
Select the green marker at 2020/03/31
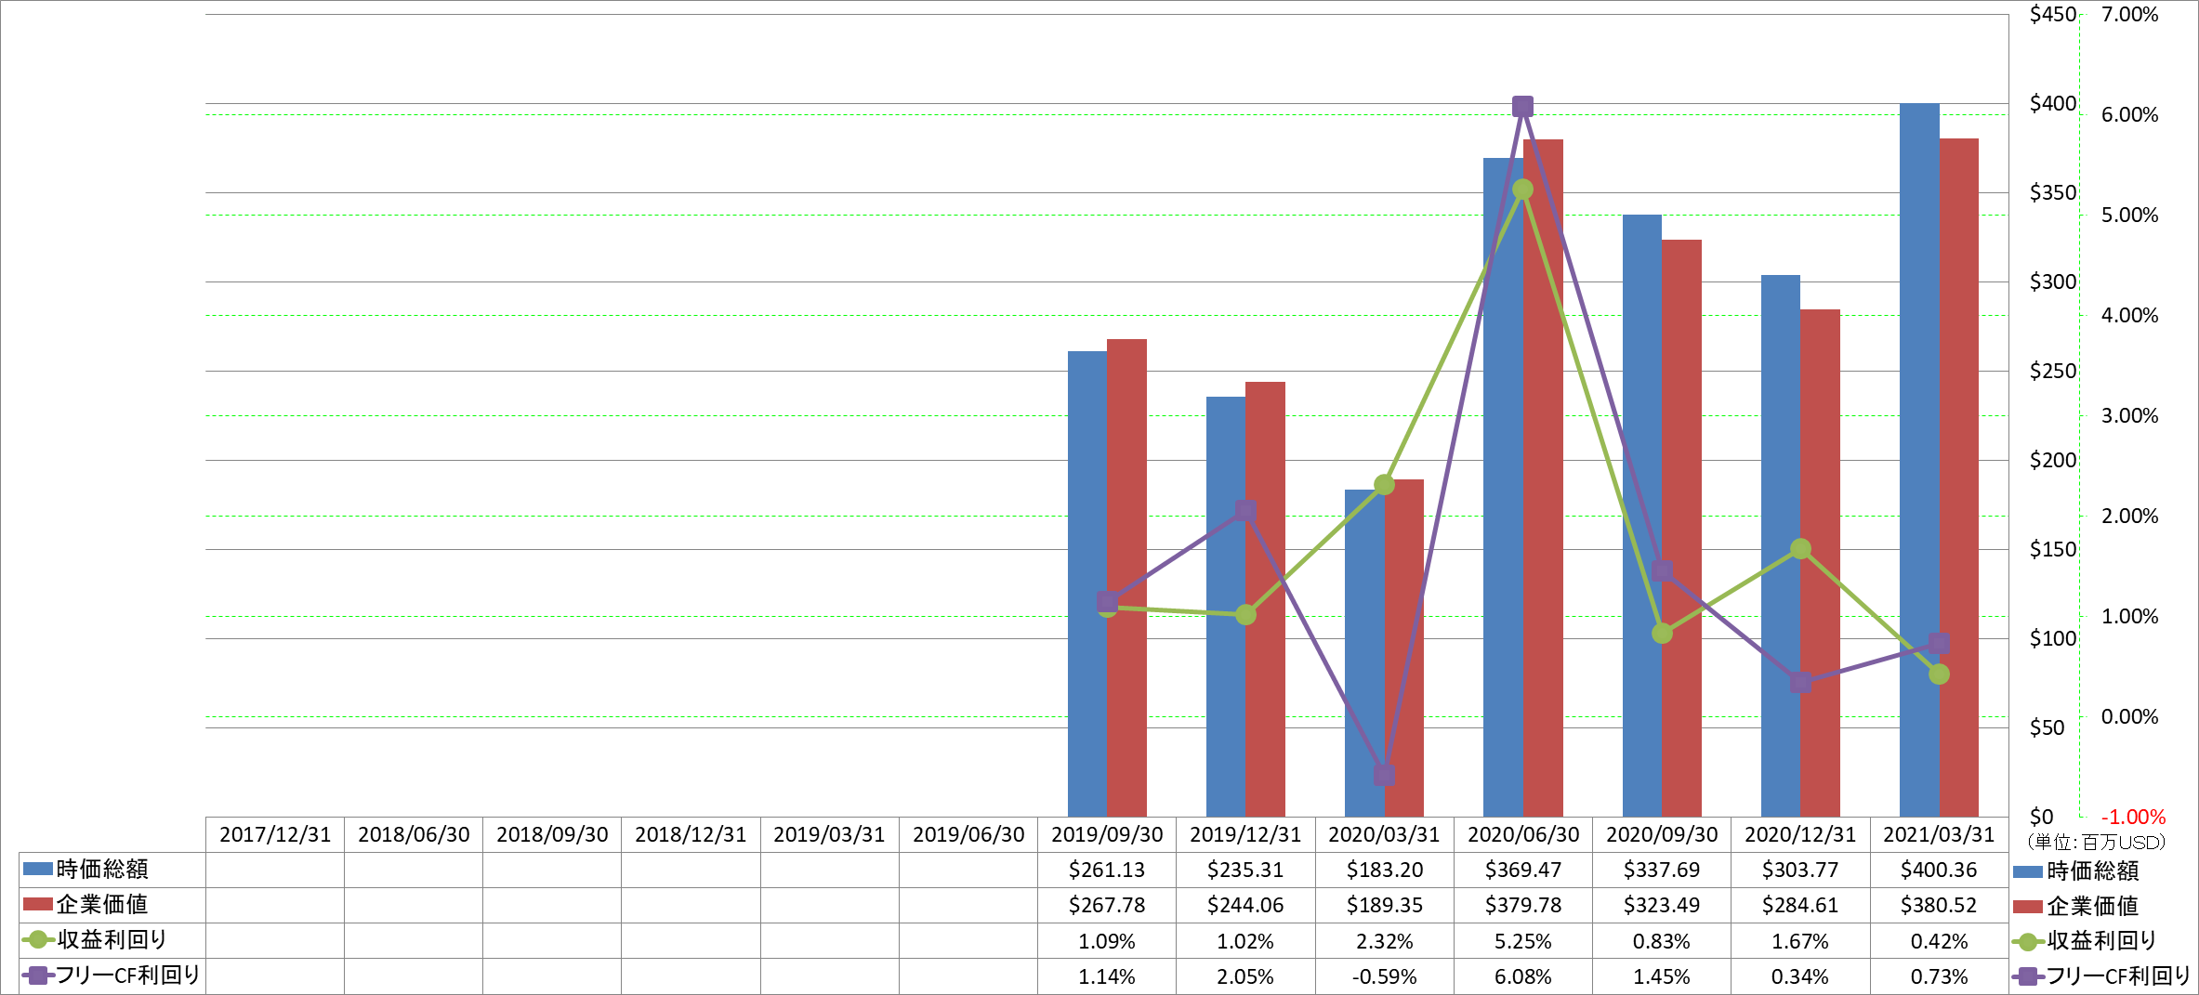click(1384, 484)
